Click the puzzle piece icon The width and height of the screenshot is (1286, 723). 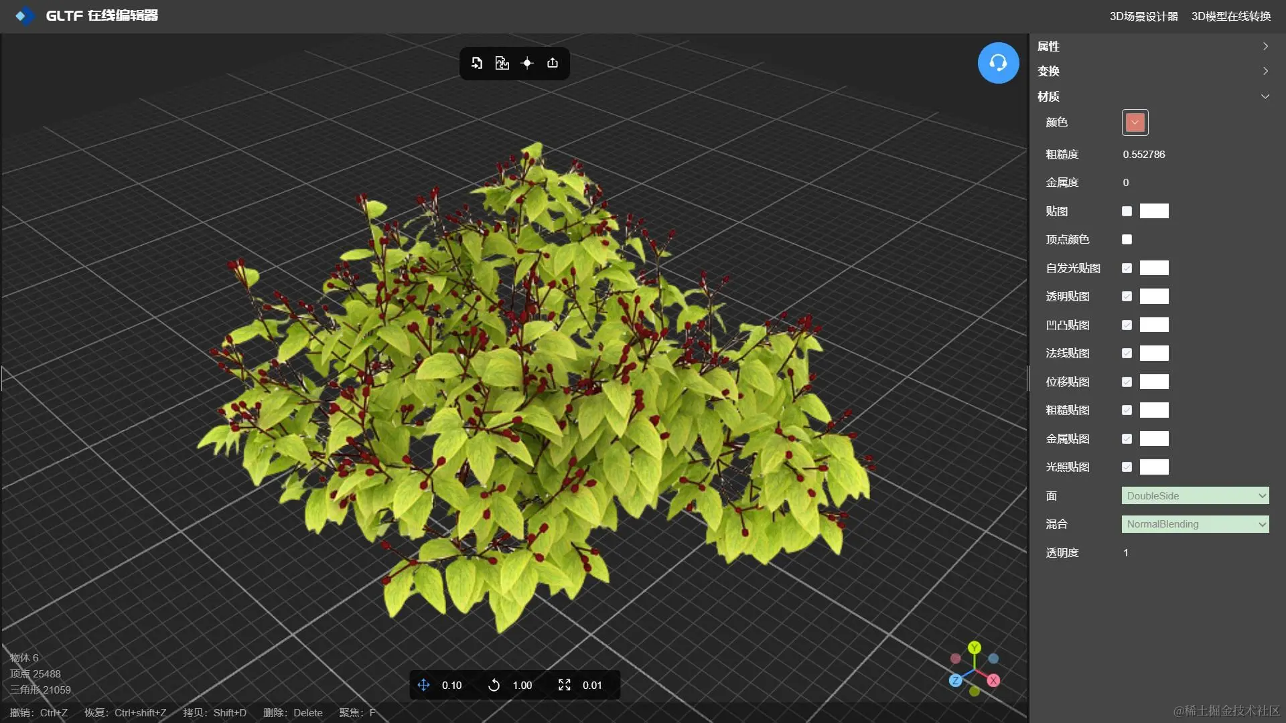point(502,63)
